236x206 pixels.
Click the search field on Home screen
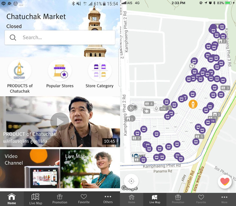pos(60,38)
